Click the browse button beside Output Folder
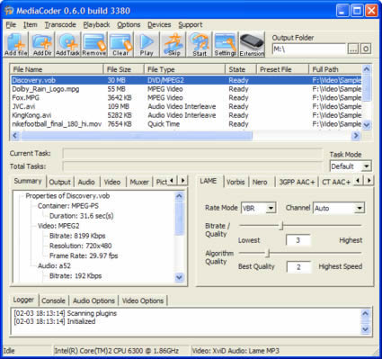382x359 pixels. [353, 49]
